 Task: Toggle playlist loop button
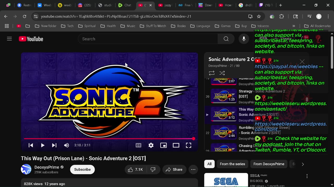212,73
